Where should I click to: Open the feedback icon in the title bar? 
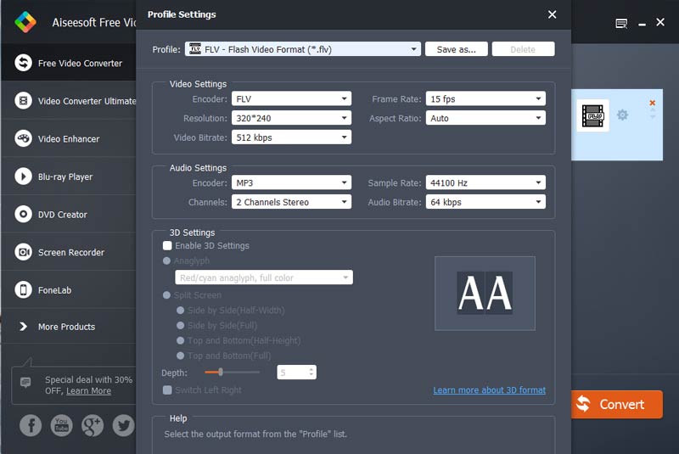pos(622,23)
